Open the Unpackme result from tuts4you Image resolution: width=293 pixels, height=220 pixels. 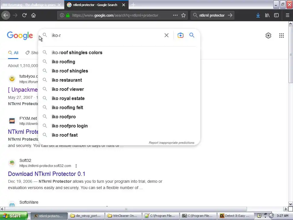23,90
